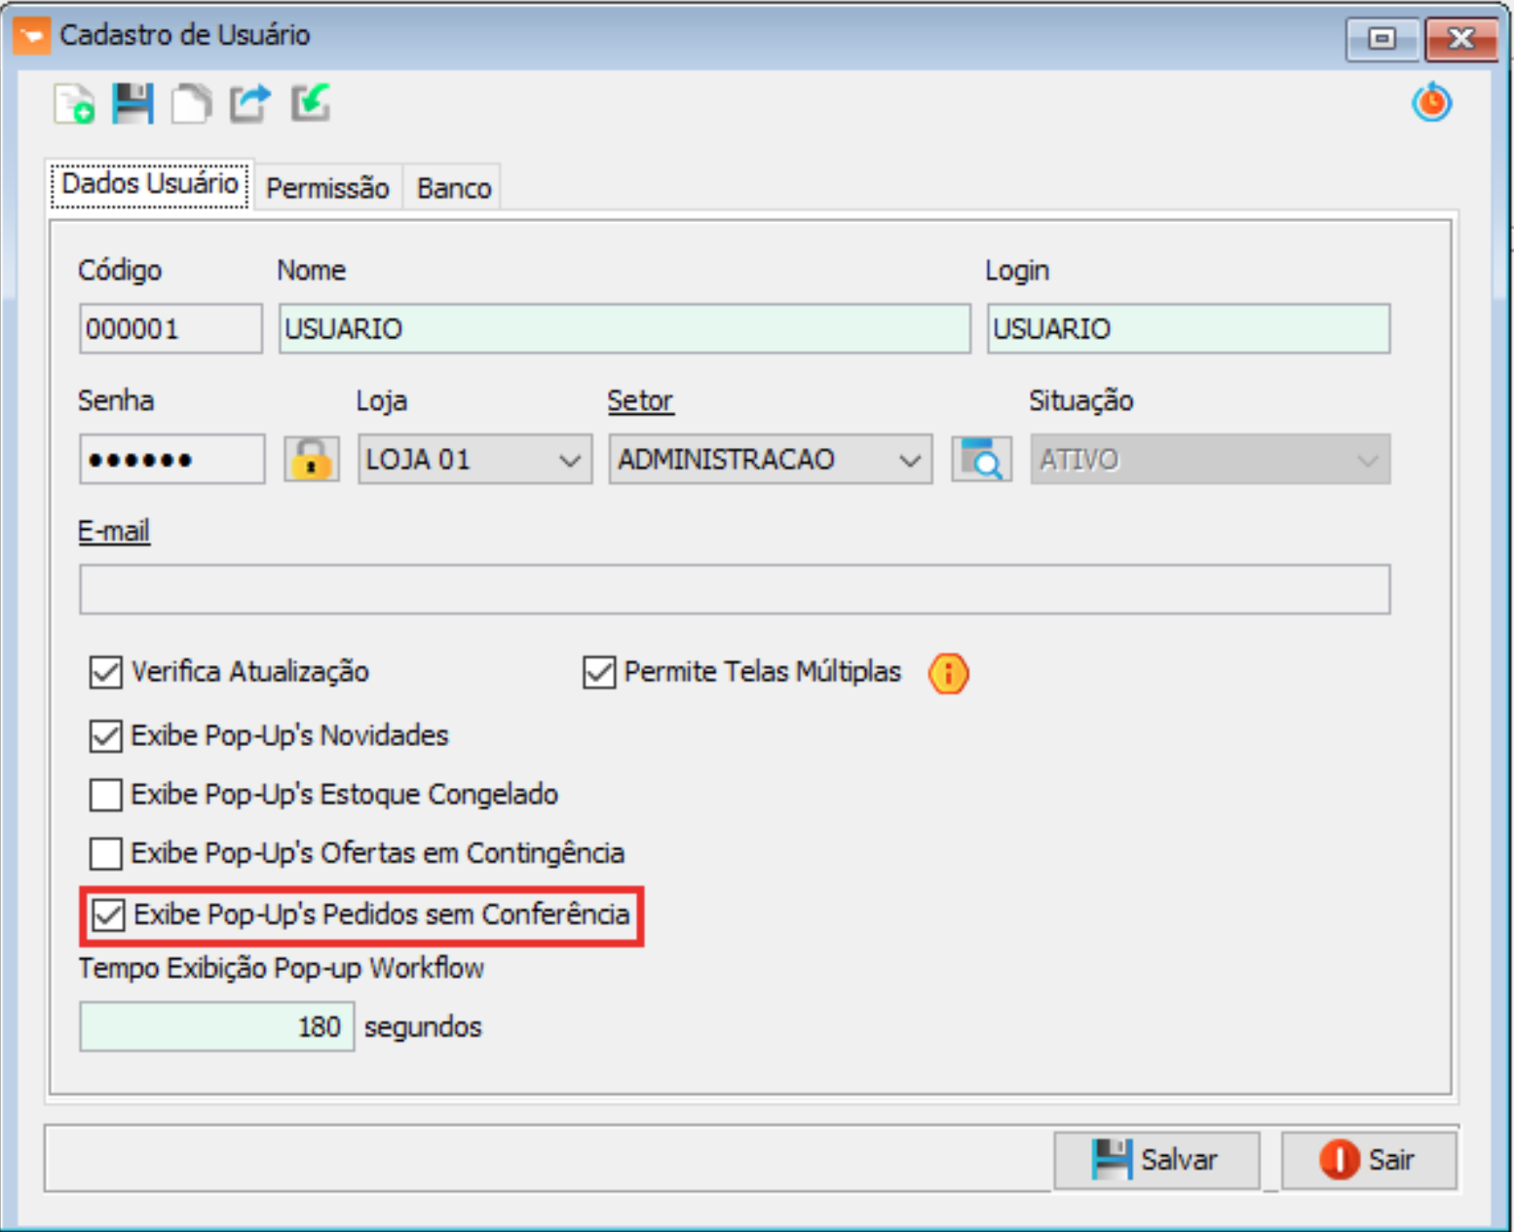
Task: Open the Setor search magnifier icon
Action: pos(981,459)
